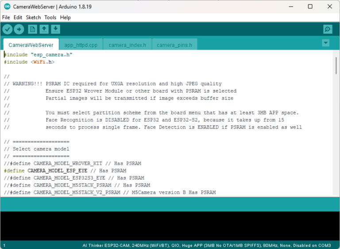Open the File menu
The image size is (340, 249).
pyautogui.click(x=6, y=17)
